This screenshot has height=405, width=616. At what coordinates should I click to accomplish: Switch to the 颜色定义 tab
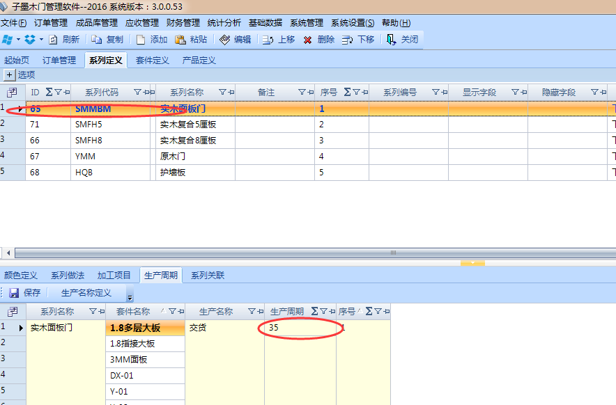(21, 275)
